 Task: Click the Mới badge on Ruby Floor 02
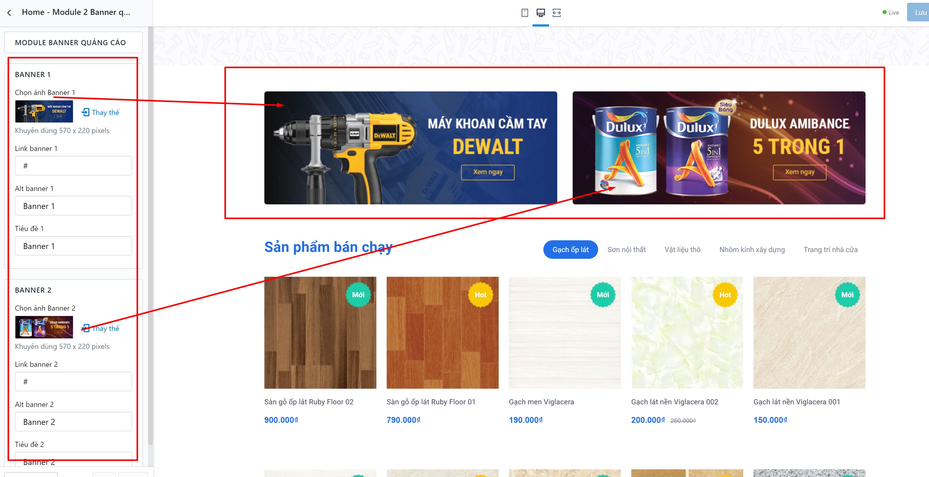pos(358,295)
